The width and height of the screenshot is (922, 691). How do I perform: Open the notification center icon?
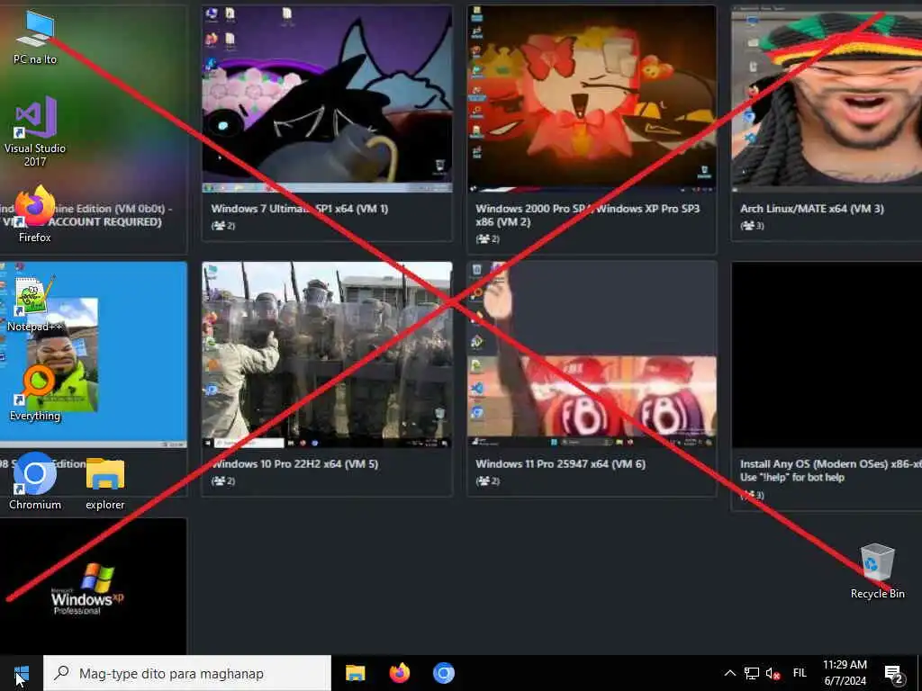pyautogui.click(x=894, y=673)
